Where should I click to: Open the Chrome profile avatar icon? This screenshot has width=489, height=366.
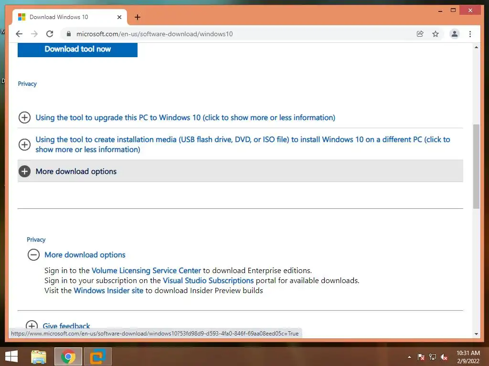tap(455, 34)
